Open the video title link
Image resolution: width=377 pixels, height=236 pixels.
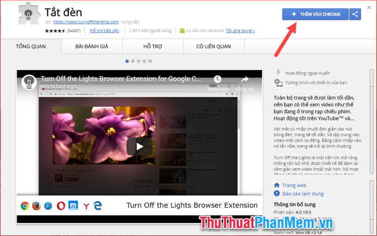point(121,79)
